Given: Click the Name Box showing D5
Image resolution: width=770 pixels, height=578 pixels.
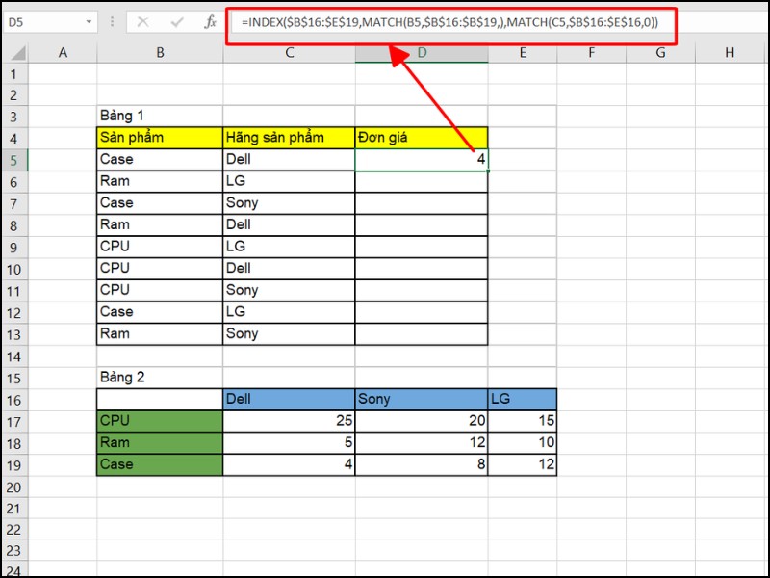Looking at the screenshot, I should 43,21.
